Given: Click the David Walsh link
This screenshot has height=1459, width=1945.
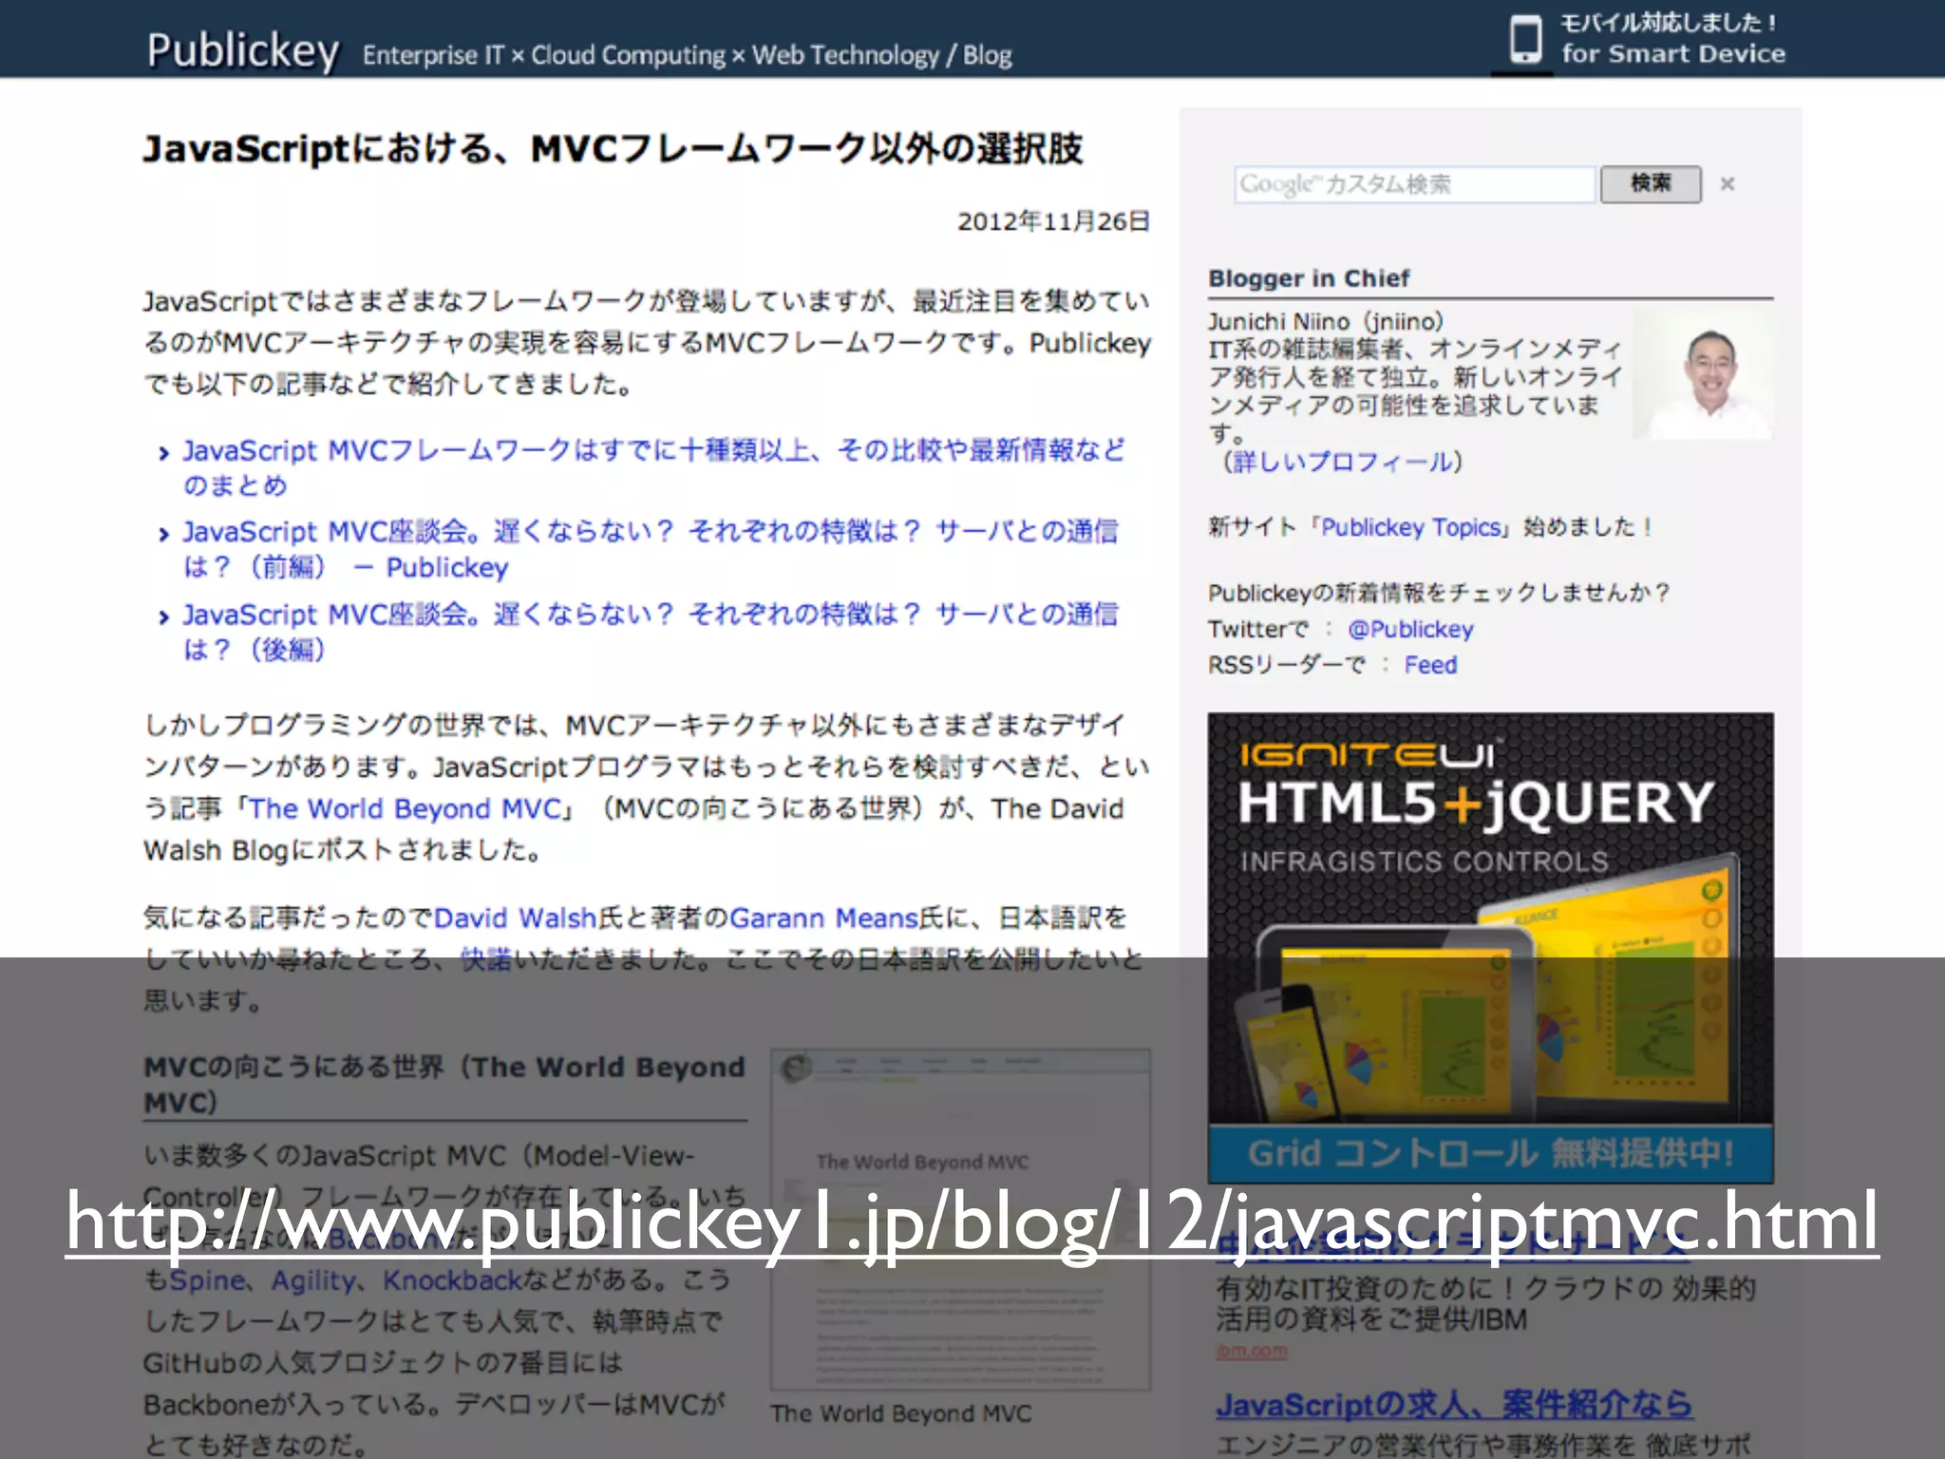Looking at the screenshot, I should pyautogui.click(x=515, y=918).
